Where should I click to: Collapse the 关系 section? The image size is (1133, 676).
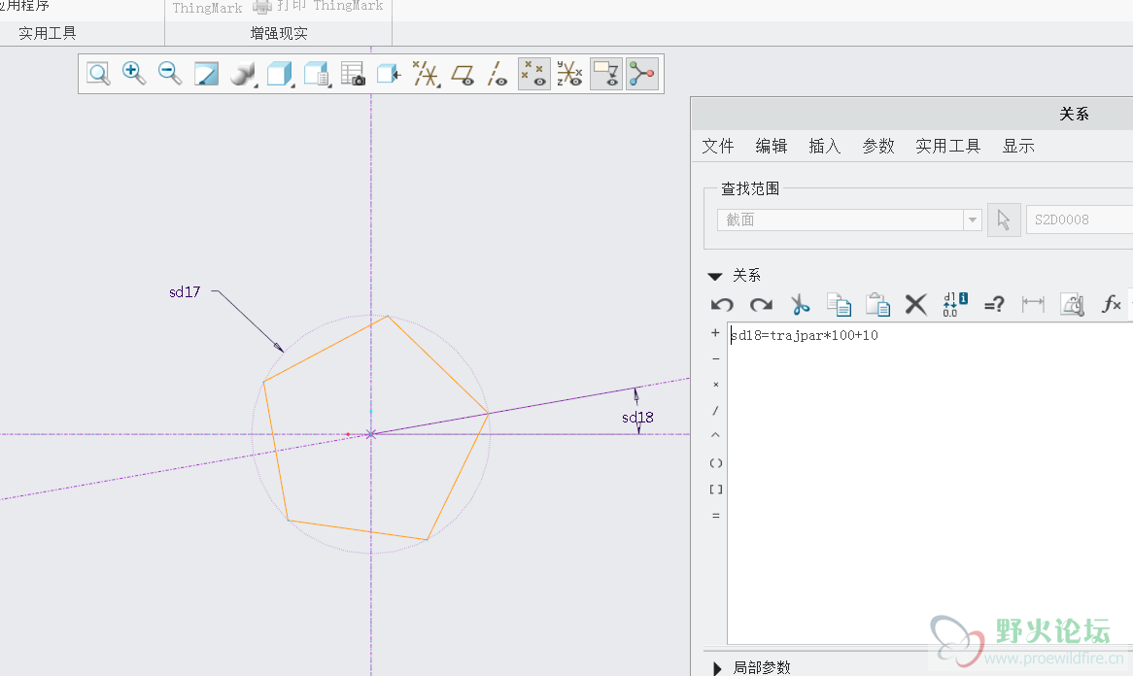(715, 276)
